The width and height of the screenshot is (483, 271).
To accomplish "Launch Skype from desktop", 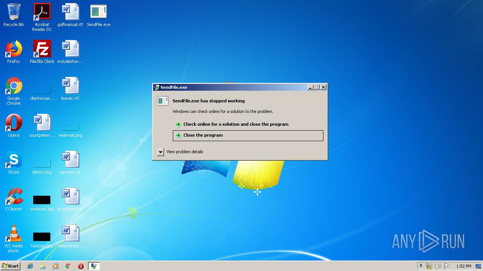I will (14, 163).
